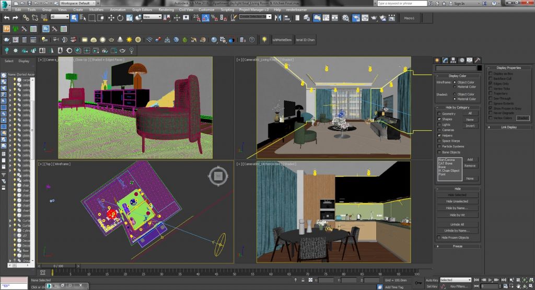Image resolution: width=535 pixels, height=290 pixels.
Task: Open the Modifiers menu
Action: pyautogui.click(x=96, y=9)
